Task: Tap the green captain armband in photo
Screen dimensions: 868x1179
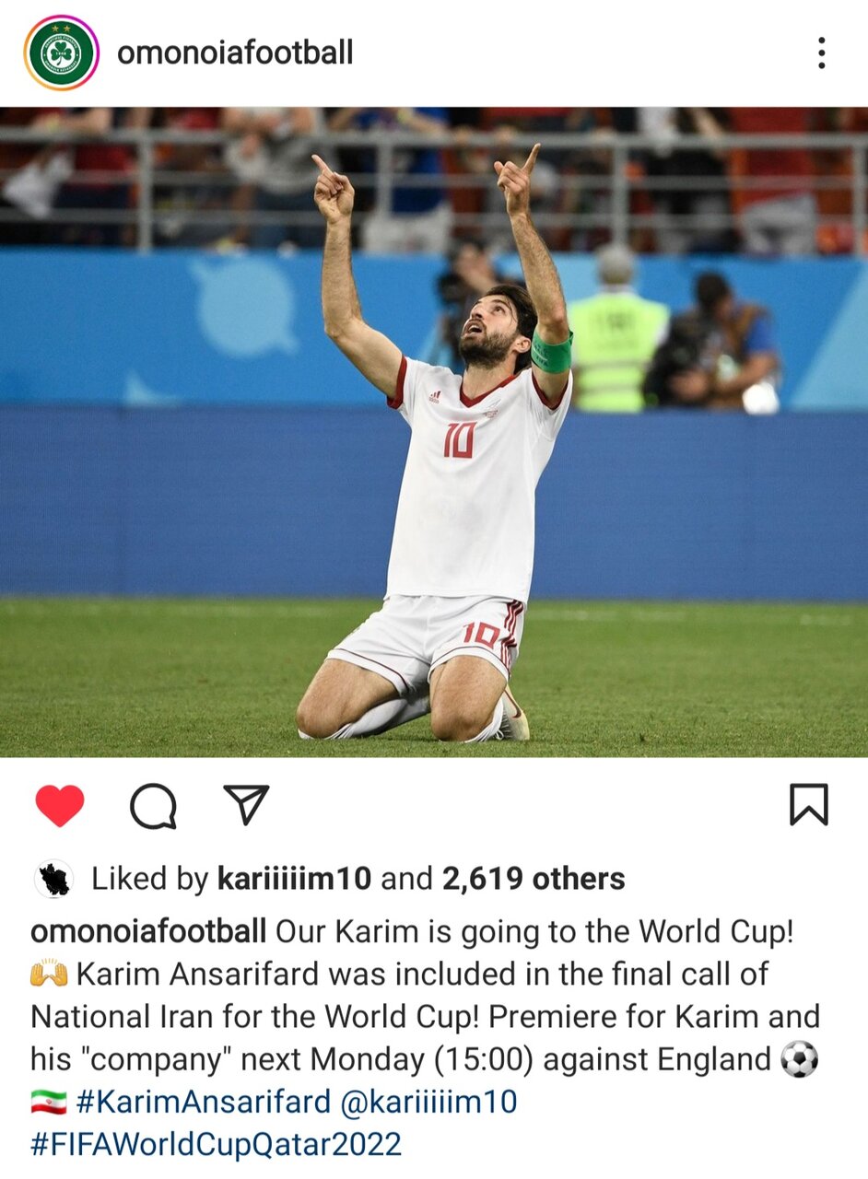Action: coord(552,352)
